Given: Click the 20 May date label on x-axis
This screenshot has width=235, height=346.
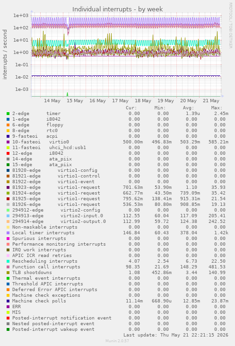Looking at the screenshot, I should pos(188,101).
